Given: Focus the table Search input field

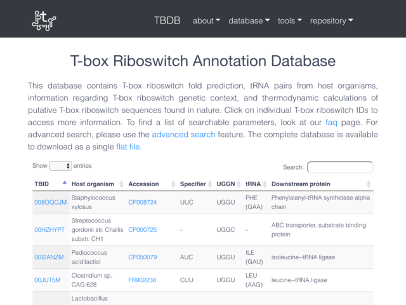Looking at the screenshot, I should point(340,167).
